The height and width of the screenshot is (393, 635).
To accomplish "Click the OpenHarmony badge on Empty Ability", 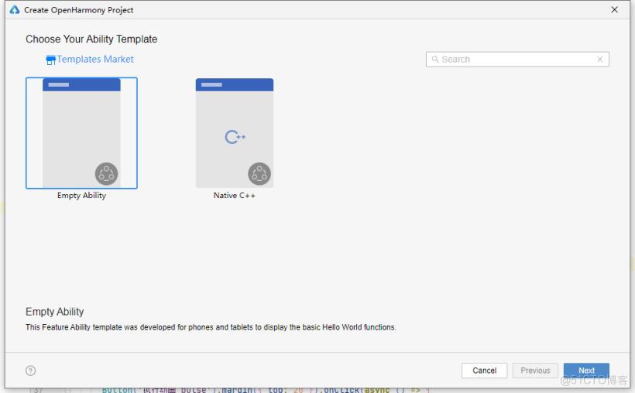I will click(x=107, y=174).
